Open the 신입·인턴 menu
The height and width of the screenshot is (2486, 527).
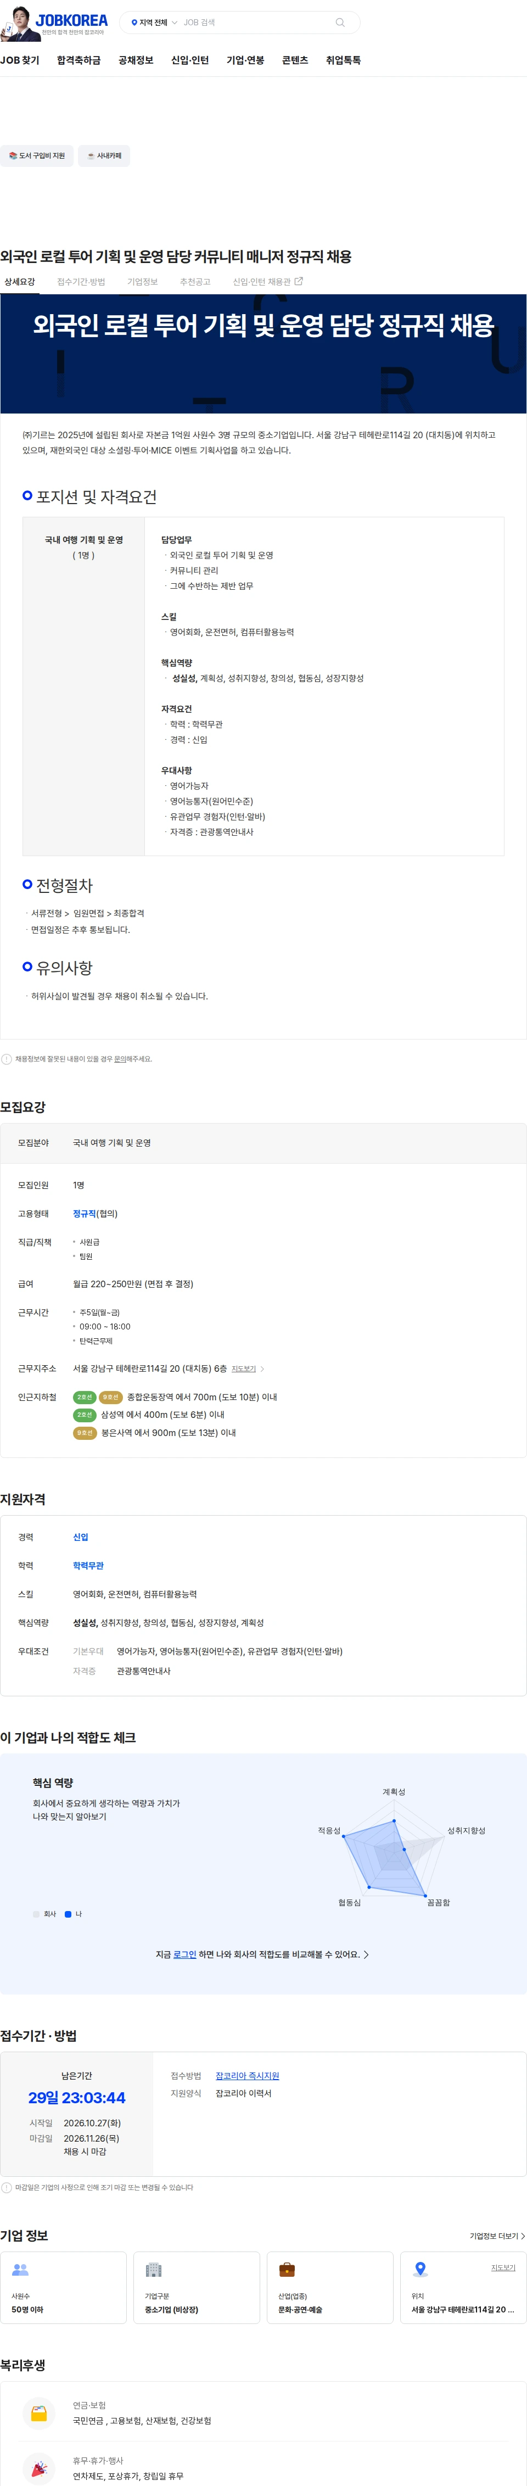point(190,60)
